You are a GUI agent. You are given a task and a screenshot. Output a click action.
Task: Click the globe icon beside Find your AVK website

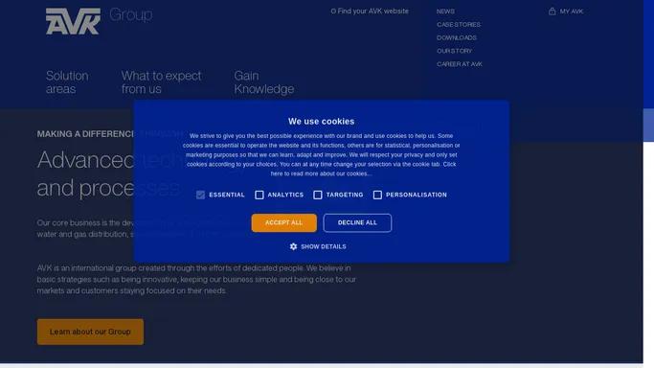333,11
